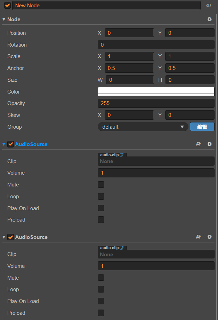Image resolution: width=218 pixels, height=320 pixels.
Task: Check Loop in the lower AudioSource
Action: point(101,289)
